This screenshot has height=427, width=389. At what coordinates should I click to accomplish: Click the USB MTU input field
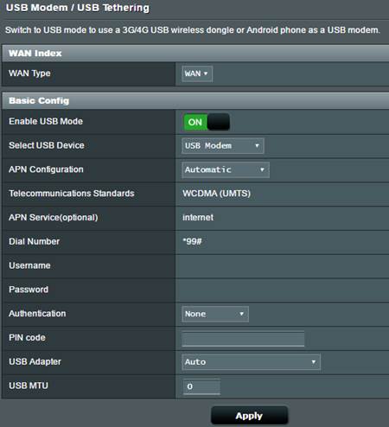(201, 386)
